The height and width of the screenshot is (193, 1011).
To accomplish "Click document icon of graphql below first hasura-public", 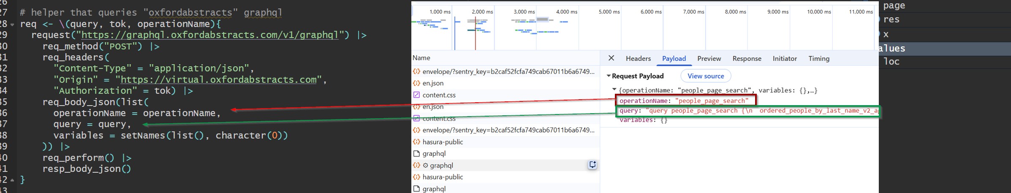I will pos(416,154).
